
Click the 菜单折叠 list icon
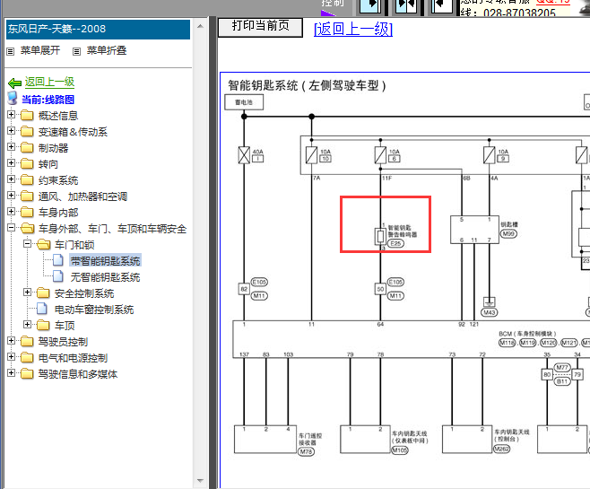pos(77,51)
